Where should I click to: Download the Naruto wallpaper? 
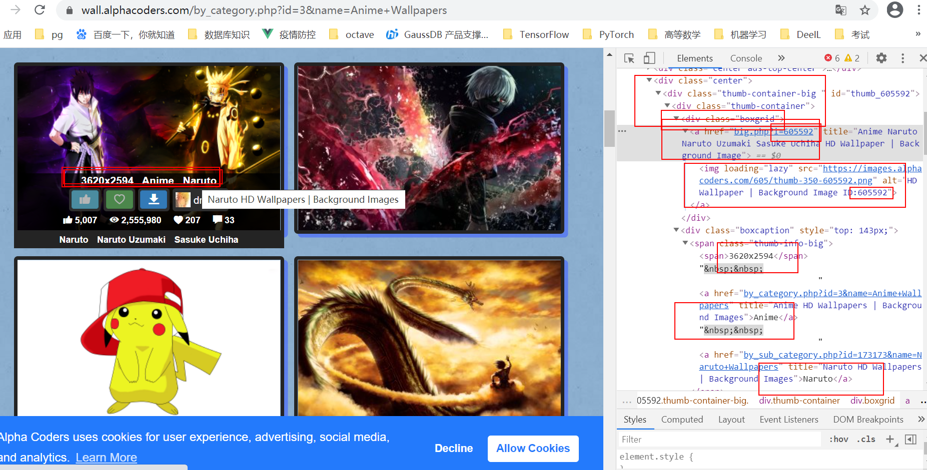(x=154, y=200)
